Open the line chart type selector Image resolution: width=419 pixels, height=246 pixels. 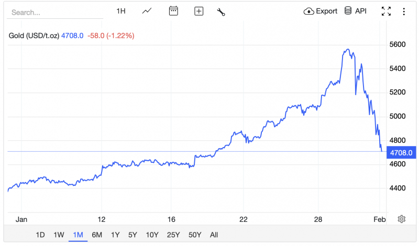[x=147, y=11]
